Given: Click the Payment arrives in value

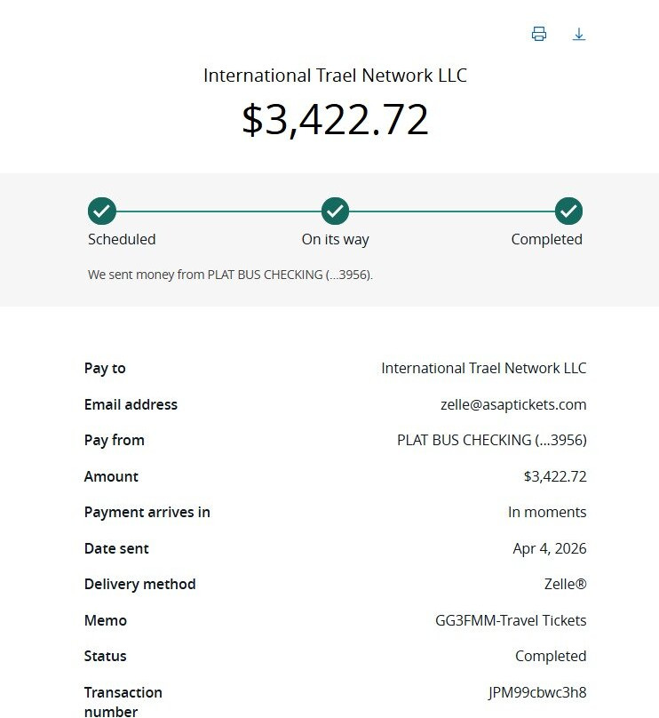Looking at the screenshot, I should [547, 512].
